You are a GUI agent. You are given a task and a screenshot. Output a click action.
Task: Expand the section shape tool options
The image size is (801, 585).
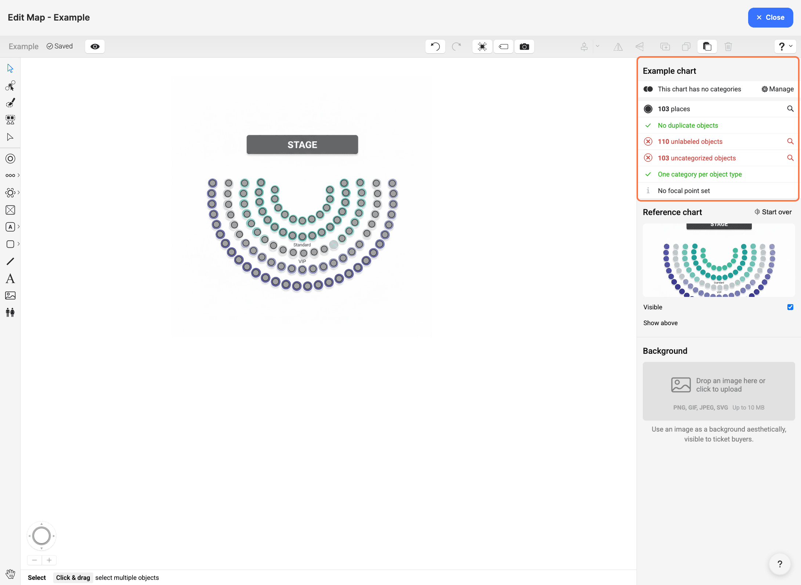click(x=18, y=227)
